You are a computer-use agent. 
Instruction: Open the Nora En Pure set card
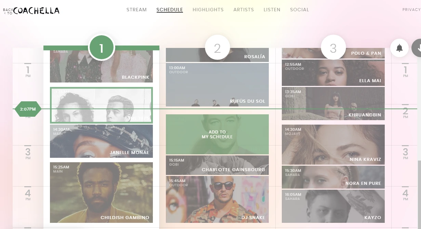(x=333, y=177)
